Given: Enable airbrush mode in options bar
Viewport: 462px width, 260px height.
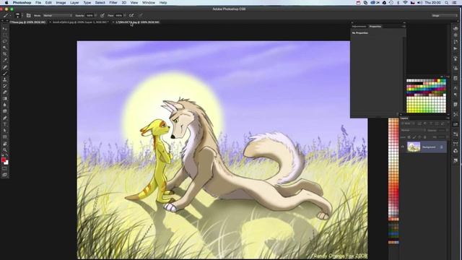Looking at the screenshot, I should coord(131,15).
